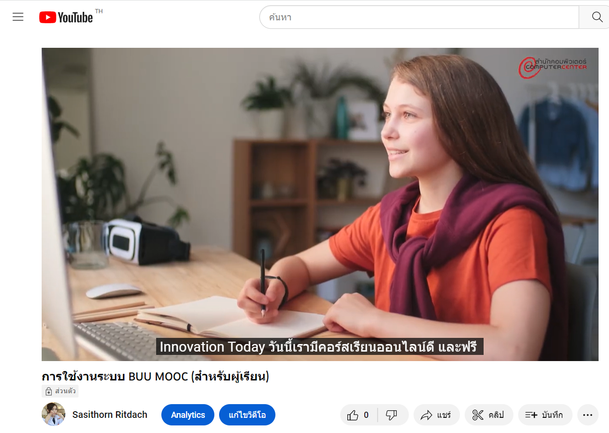Click the BUU MOOC video title
This screenshot has height=433, width=609.
pos(155,377)
